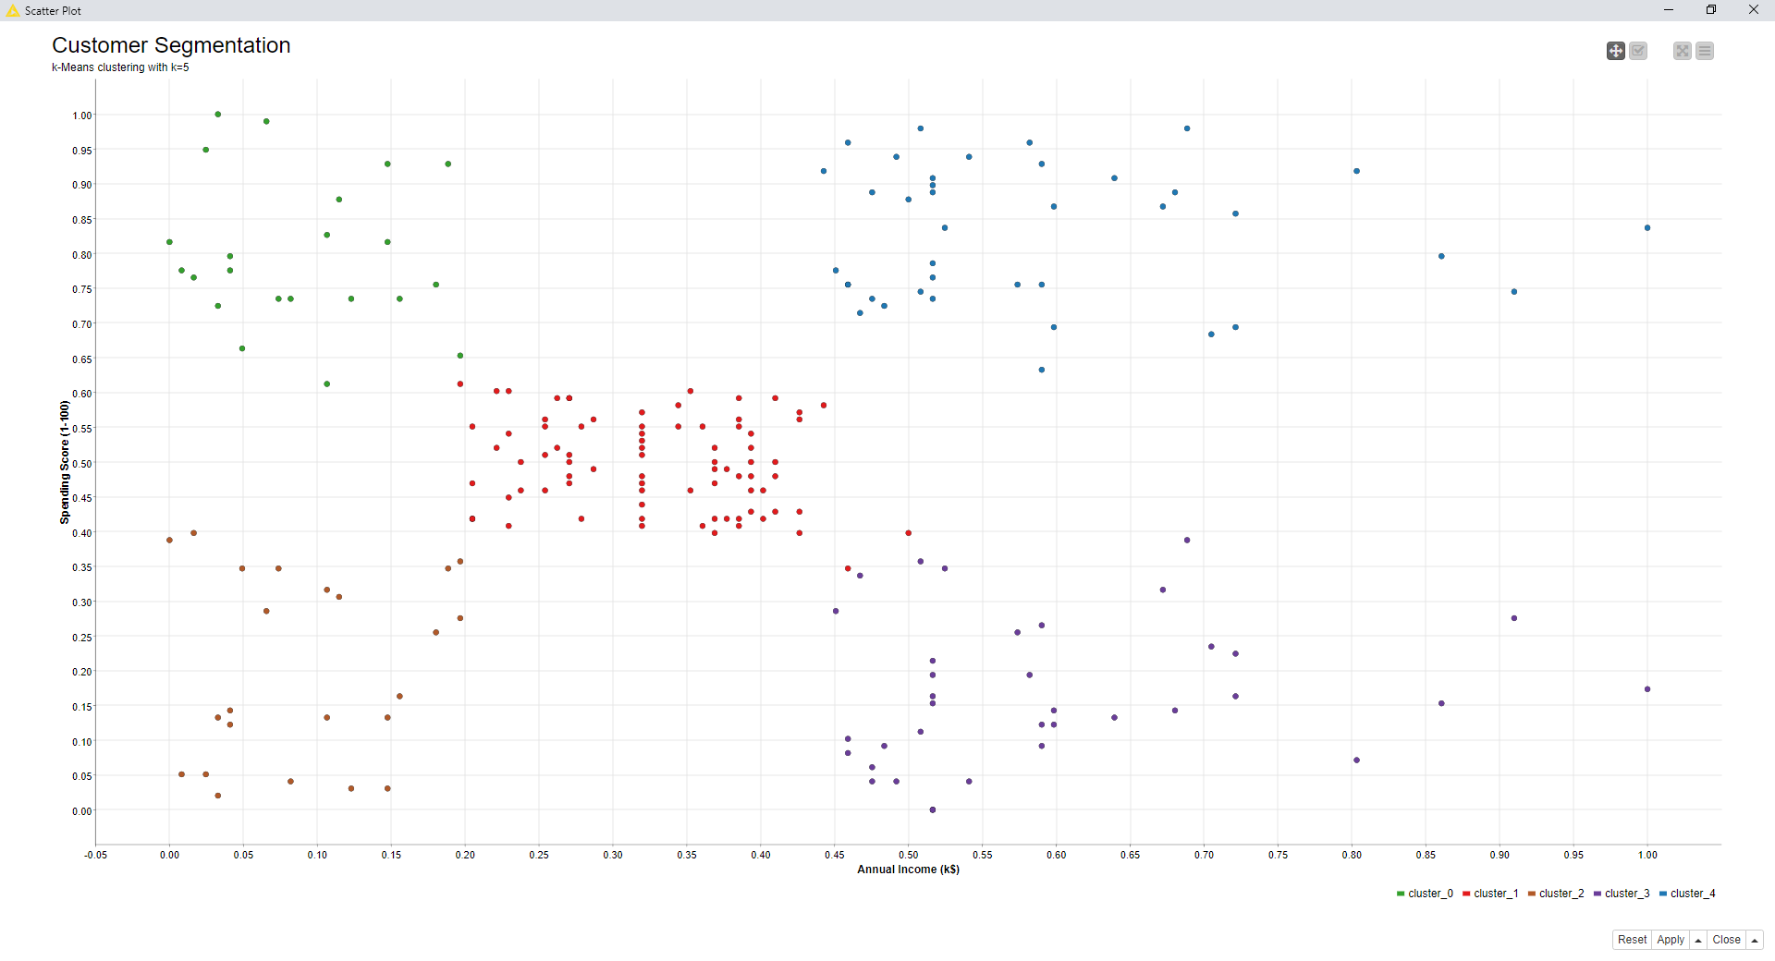Minimize the Scatter Plot window
This screenshot has width=1775, height=961.
tap(1669, 10)
